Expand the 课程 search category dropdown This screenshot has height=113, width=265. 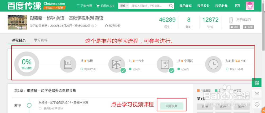point(124,6)
